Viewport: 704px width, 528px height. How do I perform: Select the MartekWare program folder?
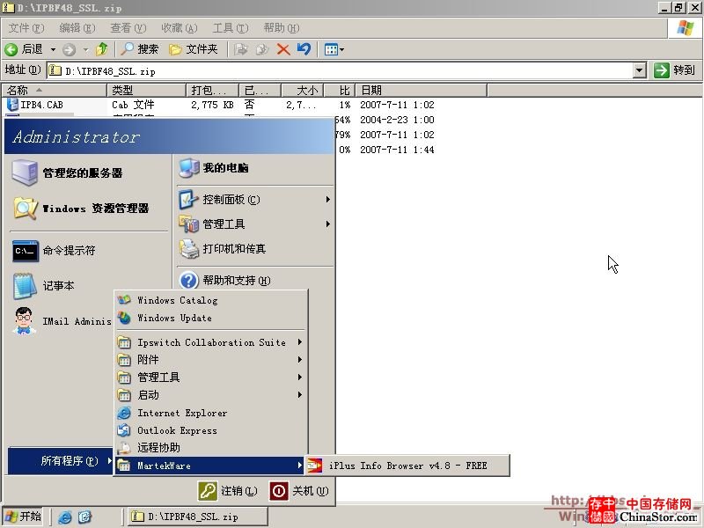(x=211, y=466)
